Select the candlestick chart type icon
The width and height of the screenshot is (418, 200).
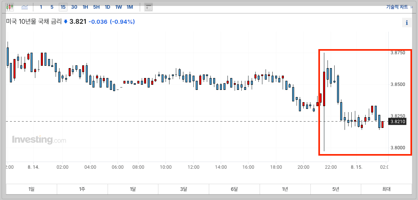click(x=10, y=7)
